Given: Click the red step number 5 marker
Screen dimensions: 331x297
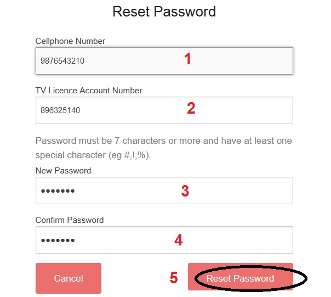Looking at the screenshot, I should (173, 278).
